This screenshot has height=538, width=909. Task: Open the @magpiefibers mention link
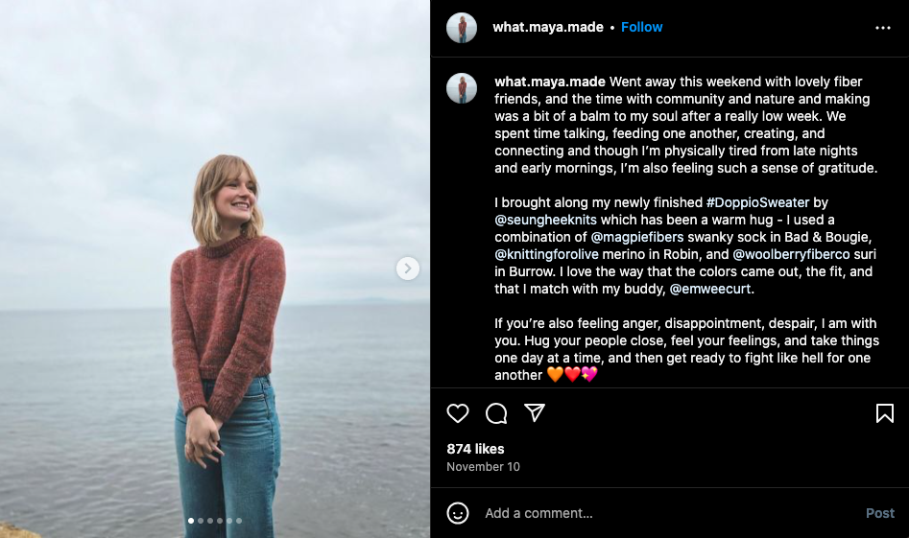(x=636, y=237)
